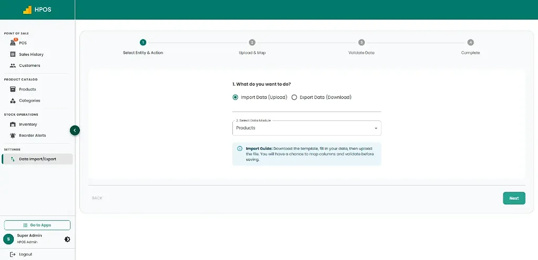
Task: Click the dropdown arrow next to Products
Action: 376,128
